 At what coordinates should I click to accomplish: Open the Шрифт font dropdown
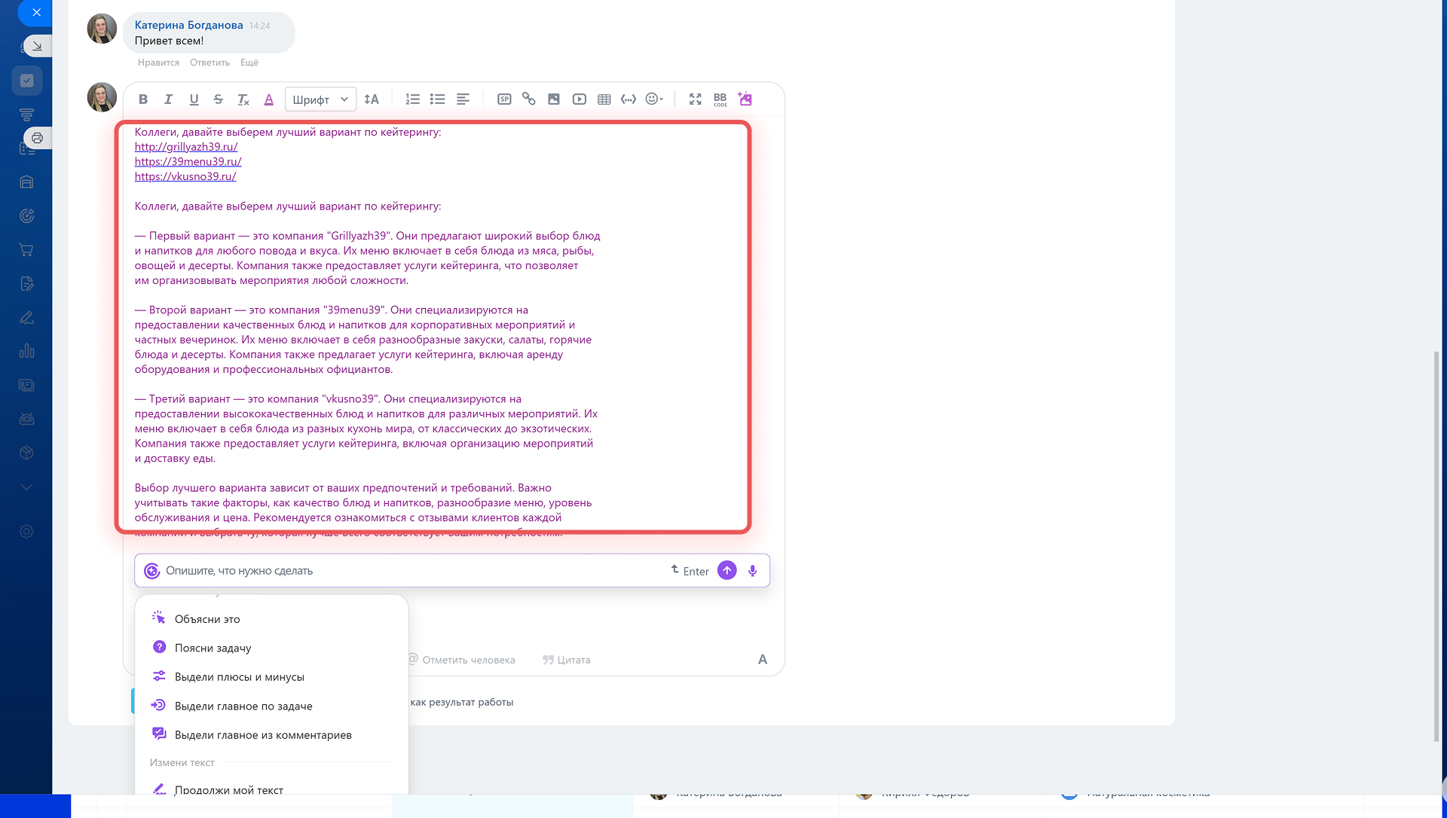320,99
